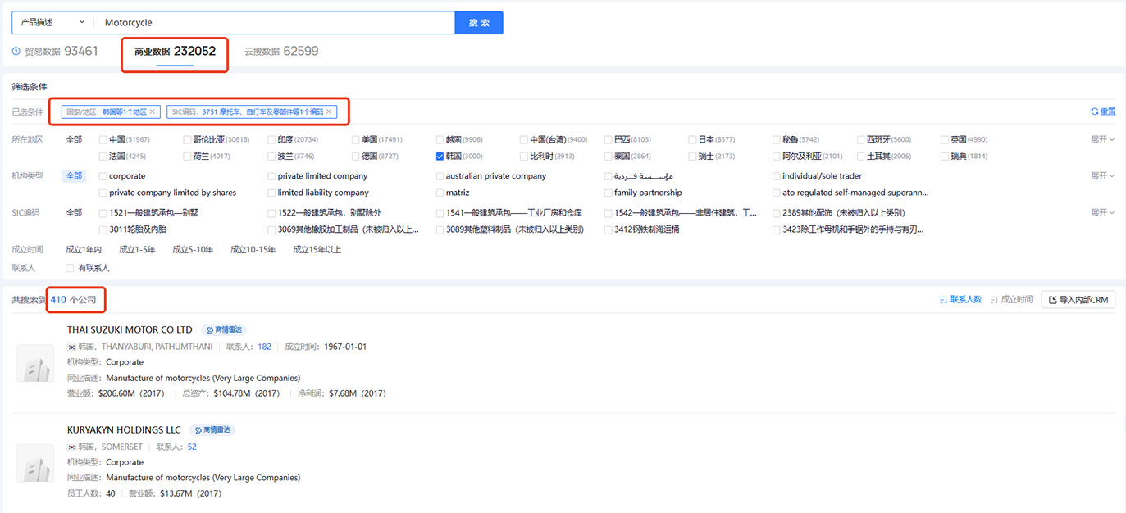Click THANYABURI, PATHUMTHANI location text
Viewport: 1126px width, 513px height.
click(x=156, y=347)
